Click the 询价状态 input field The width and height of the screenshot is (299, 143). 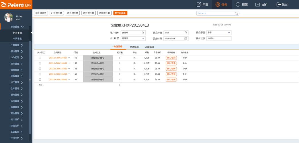219,38
